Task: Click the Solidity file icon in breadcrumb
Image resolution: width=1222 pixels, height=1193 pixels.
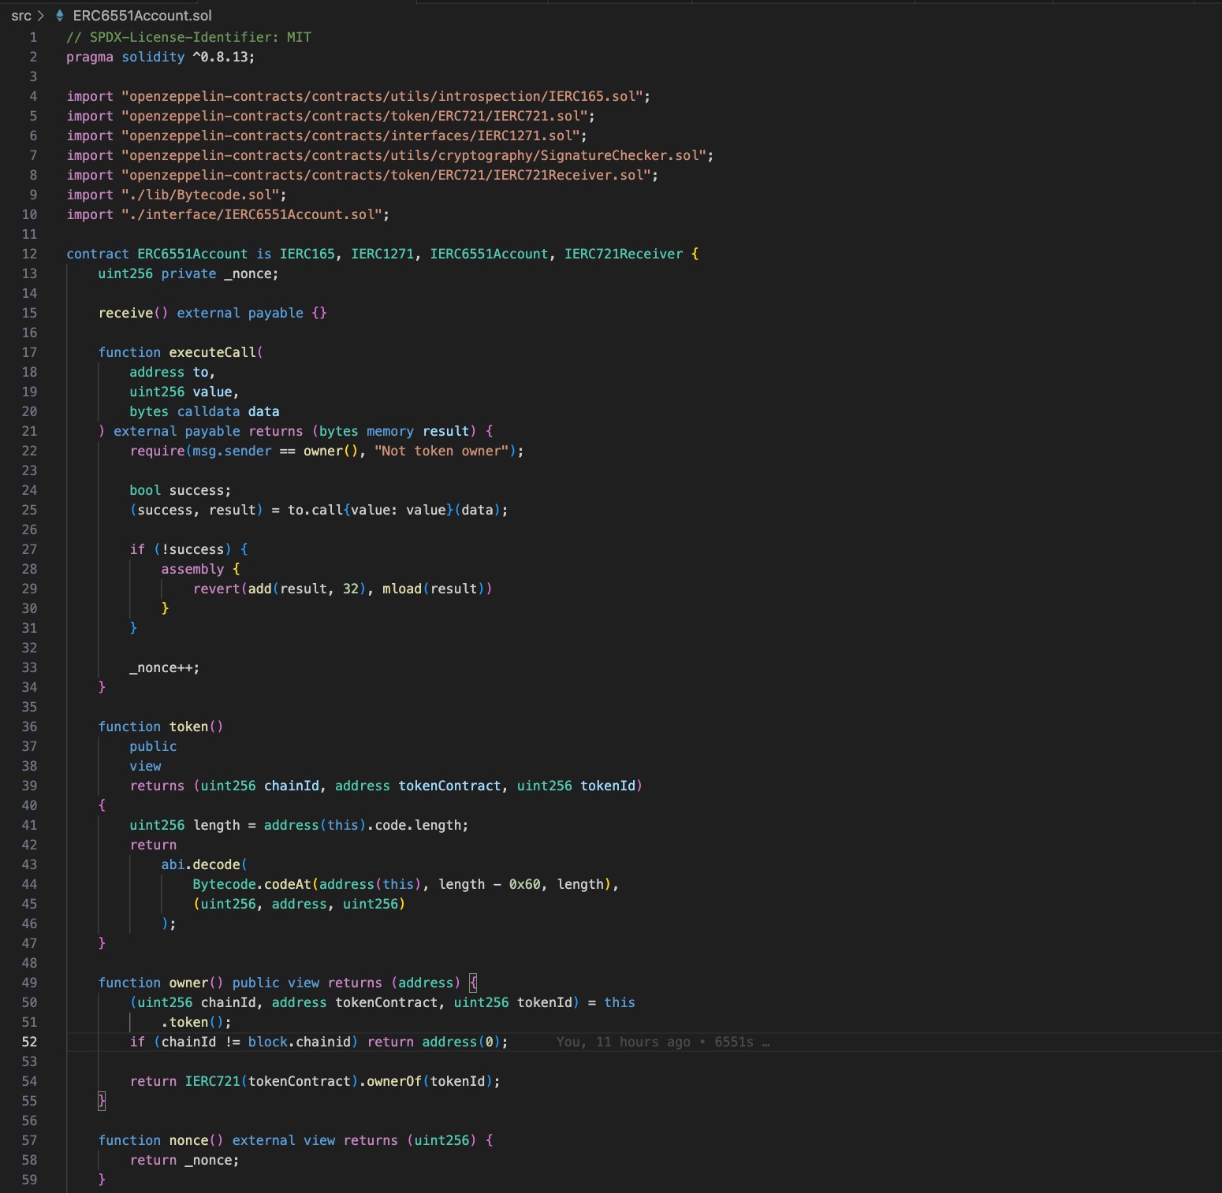Action: click(60, 16)
